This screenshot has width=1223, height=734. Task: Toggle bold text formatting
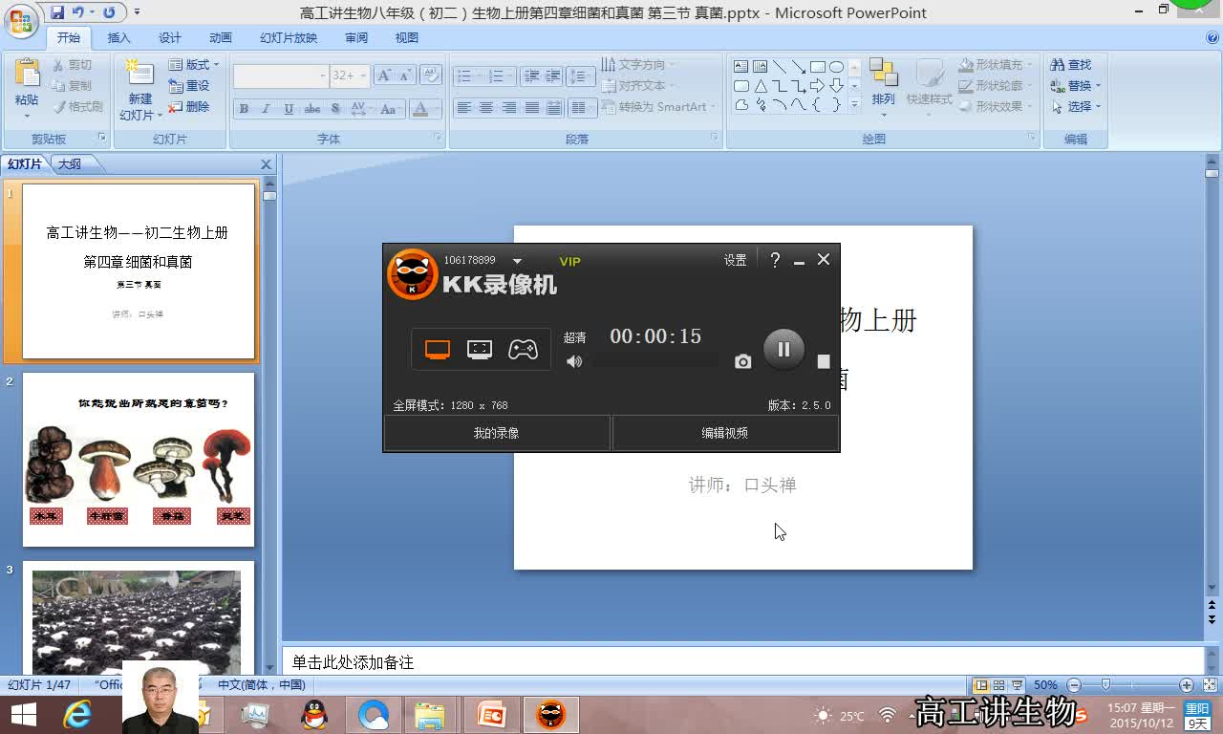point(244,108)
